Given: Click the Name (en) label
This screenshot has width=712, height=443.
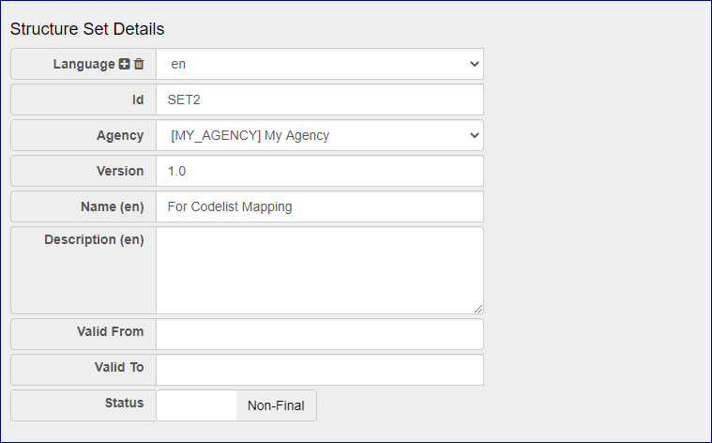Looking at the screenshot, I should (x=106, y=206).
